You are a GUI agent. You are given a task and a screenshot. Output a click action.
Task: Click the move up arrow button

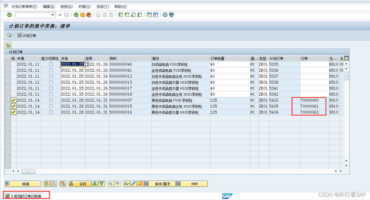[111, 184]
